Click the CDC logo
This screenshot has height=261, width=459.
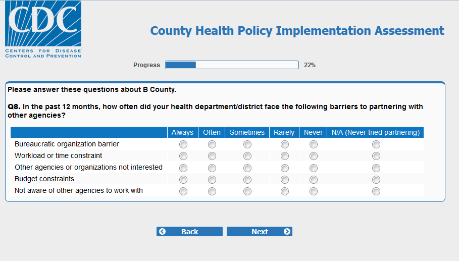point(43,29)
